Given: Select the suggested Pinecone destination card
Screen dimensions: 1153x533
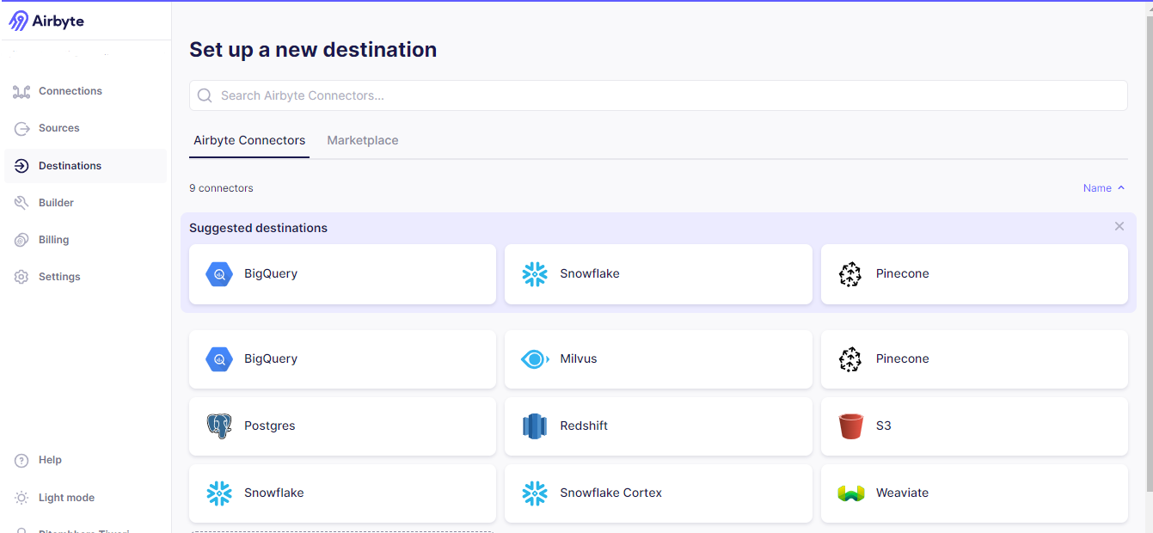Looking at the screenshot, I should (x=974, y=274).
